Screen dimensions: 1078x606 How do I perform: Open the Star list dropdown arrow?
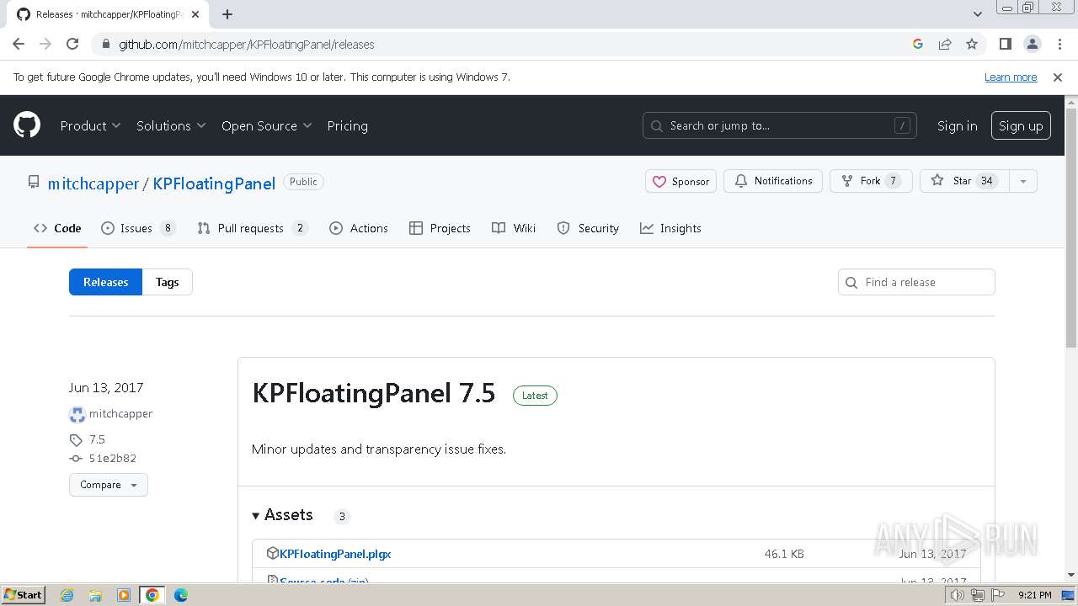tap(1023, 181)
